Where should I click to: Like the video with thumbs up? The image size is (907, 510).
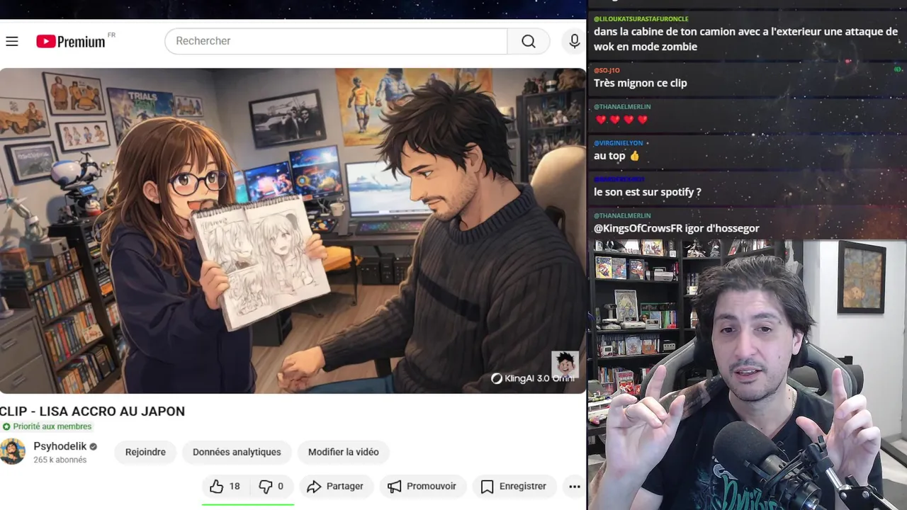tap(225, 486)
